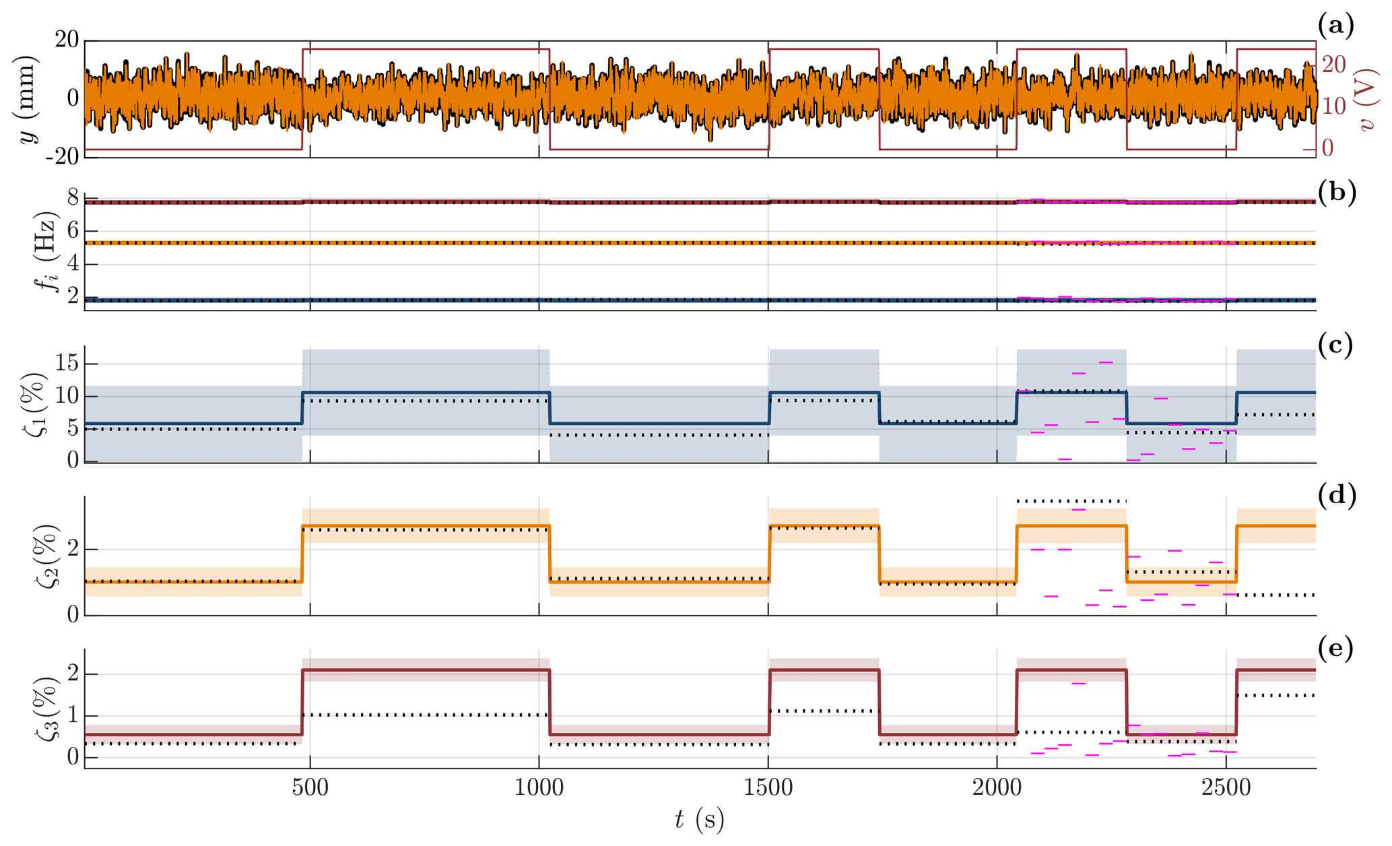
Task: Click the panel label (a)
Action: click(1335, 26)
